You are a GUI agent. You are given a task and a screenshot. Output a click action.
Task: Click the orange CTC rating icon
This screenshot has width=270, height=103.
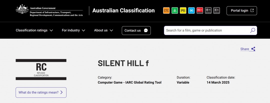(166, 10)
